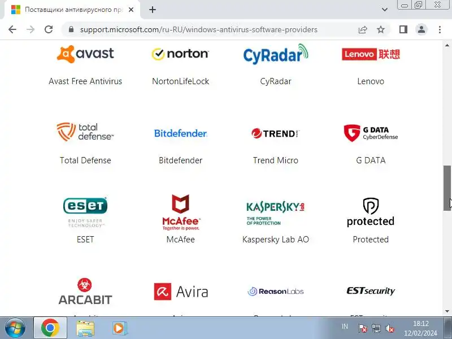Open the NortonLifeLock link
This screenshot has height=339, width=452.
(180, 81)
